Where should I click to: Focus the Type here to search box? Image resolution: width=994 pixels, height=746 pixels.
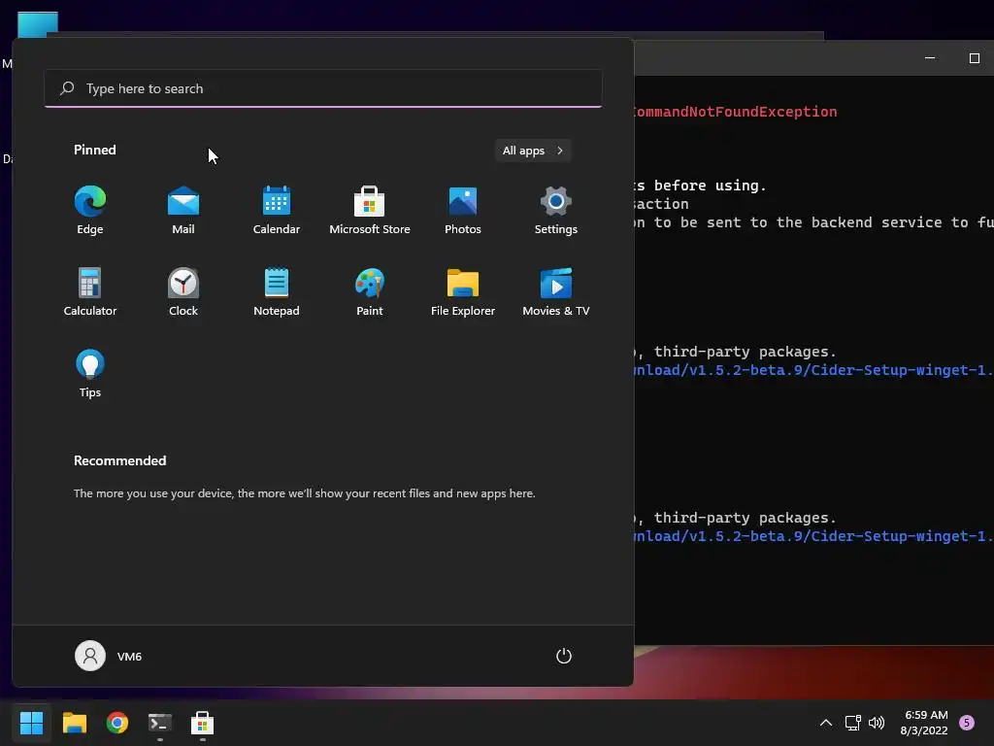(323, 88)
